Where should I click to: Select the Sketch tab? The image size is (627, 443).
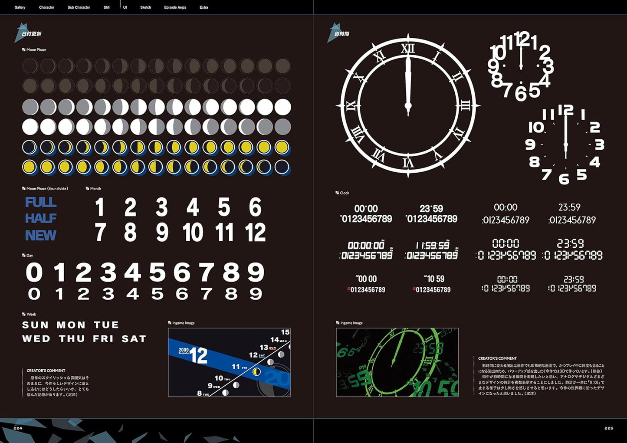(x=145, y=7)
